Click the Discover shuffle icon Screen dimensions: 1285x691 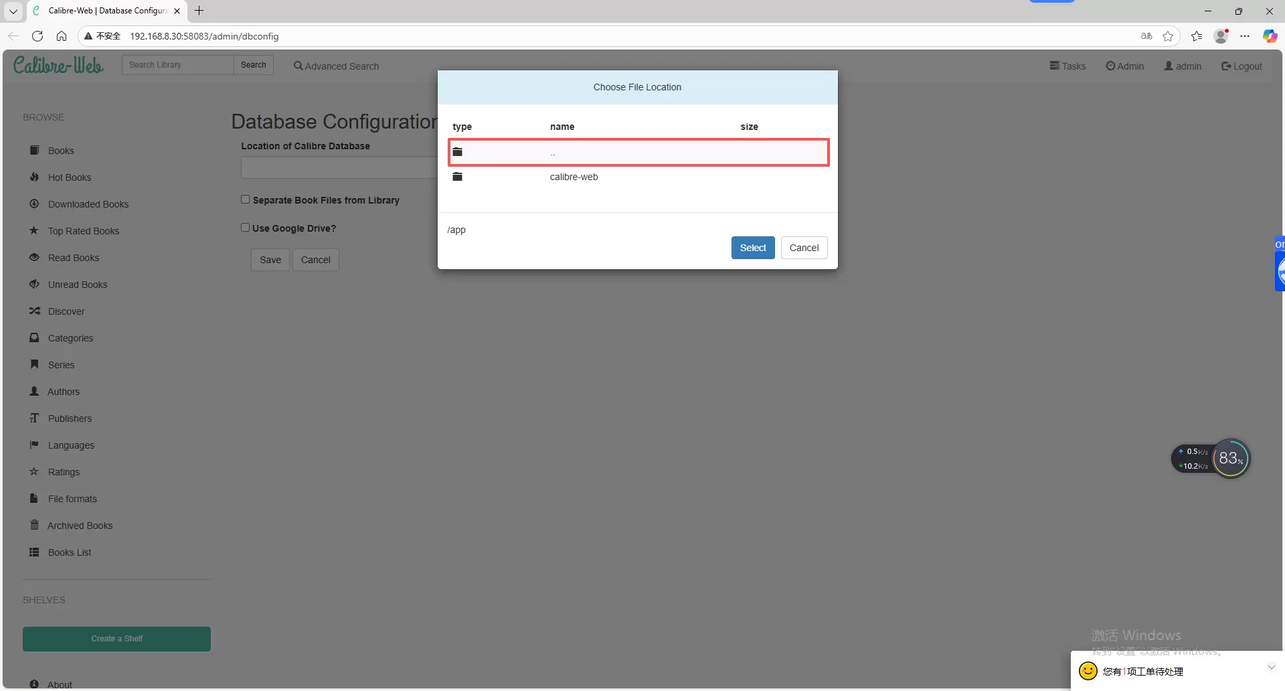[34, 311]
